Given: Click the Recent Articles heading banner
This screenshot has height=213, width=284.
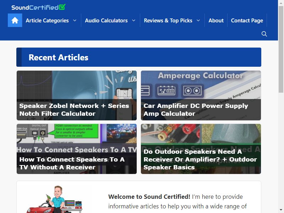Looking at the screenshot, I should [139, 57].
